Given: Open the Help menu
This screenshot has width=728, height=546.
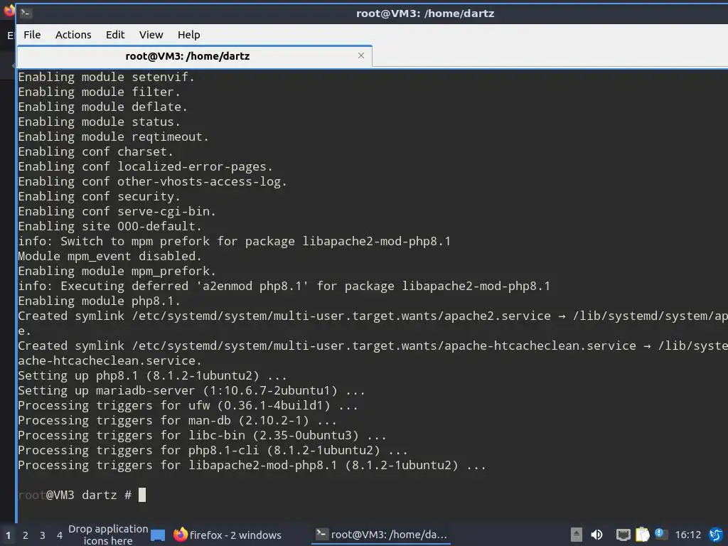Looking at the screenshot, I should point(189,35).
